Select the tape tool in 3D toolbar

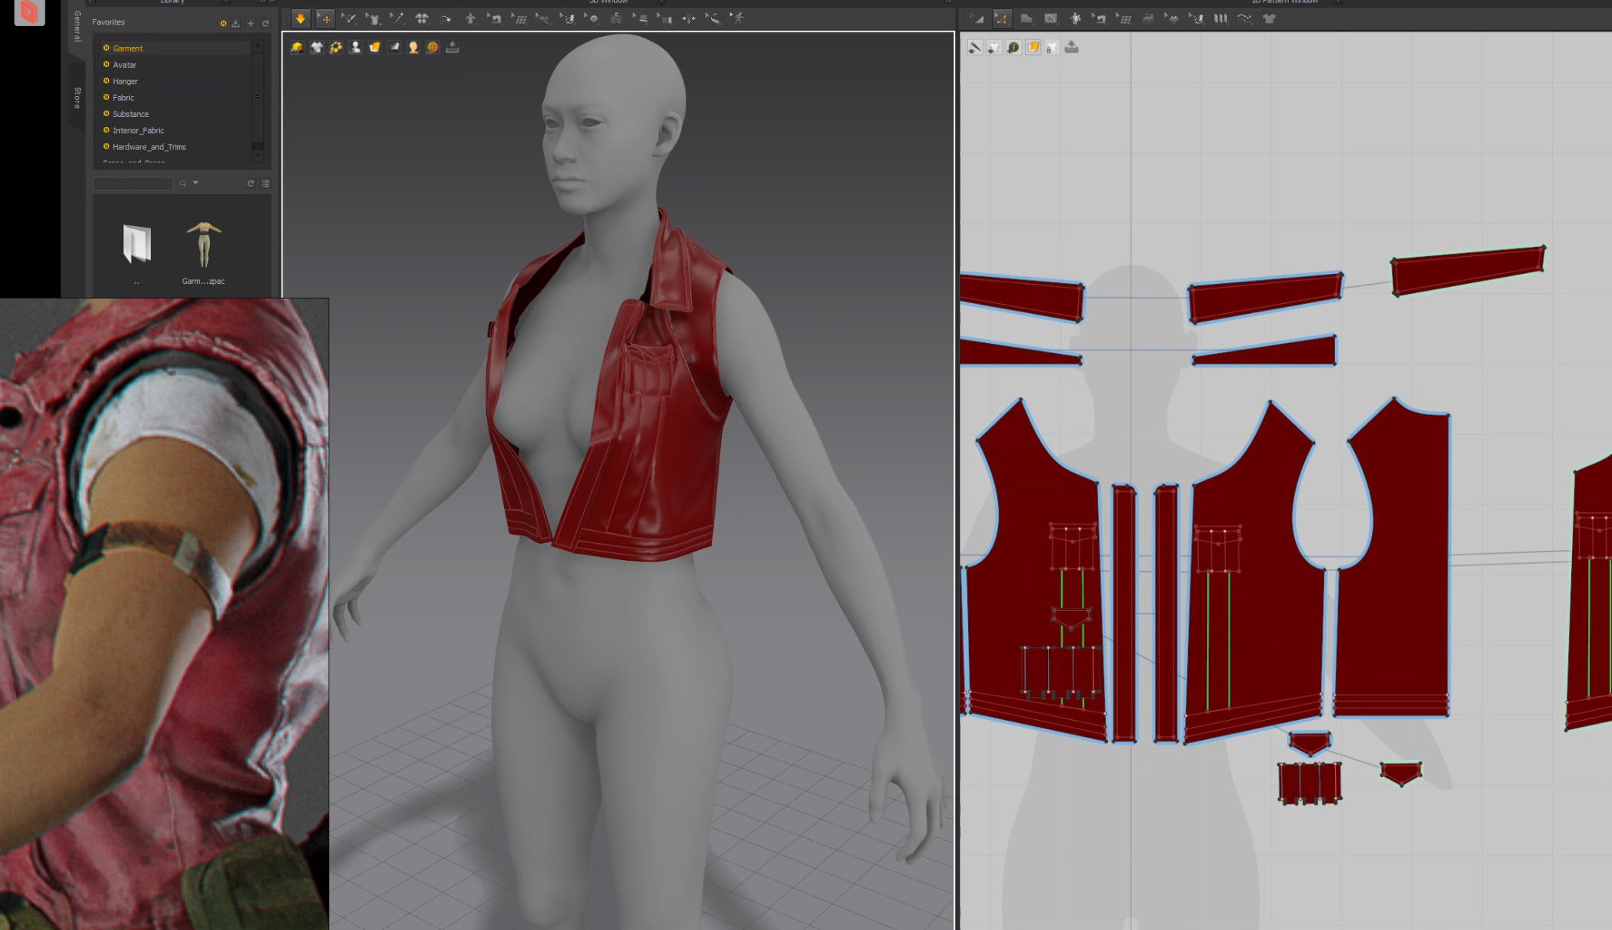click(543, 18)
